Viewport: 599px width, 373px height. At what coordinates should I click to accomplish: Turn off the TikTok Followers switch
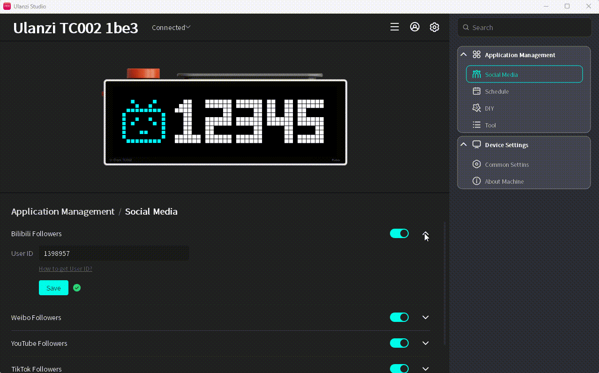tap(399, 369)
